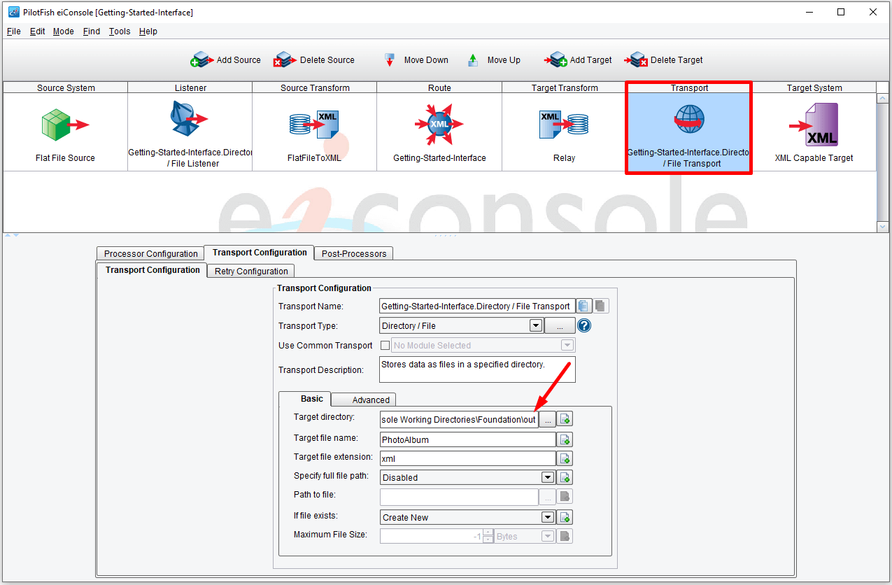Click the stage panel scrollbar down arrow
Image resolution: width=892 pixels, height=585 pixels.
click(x=882, y=227)
